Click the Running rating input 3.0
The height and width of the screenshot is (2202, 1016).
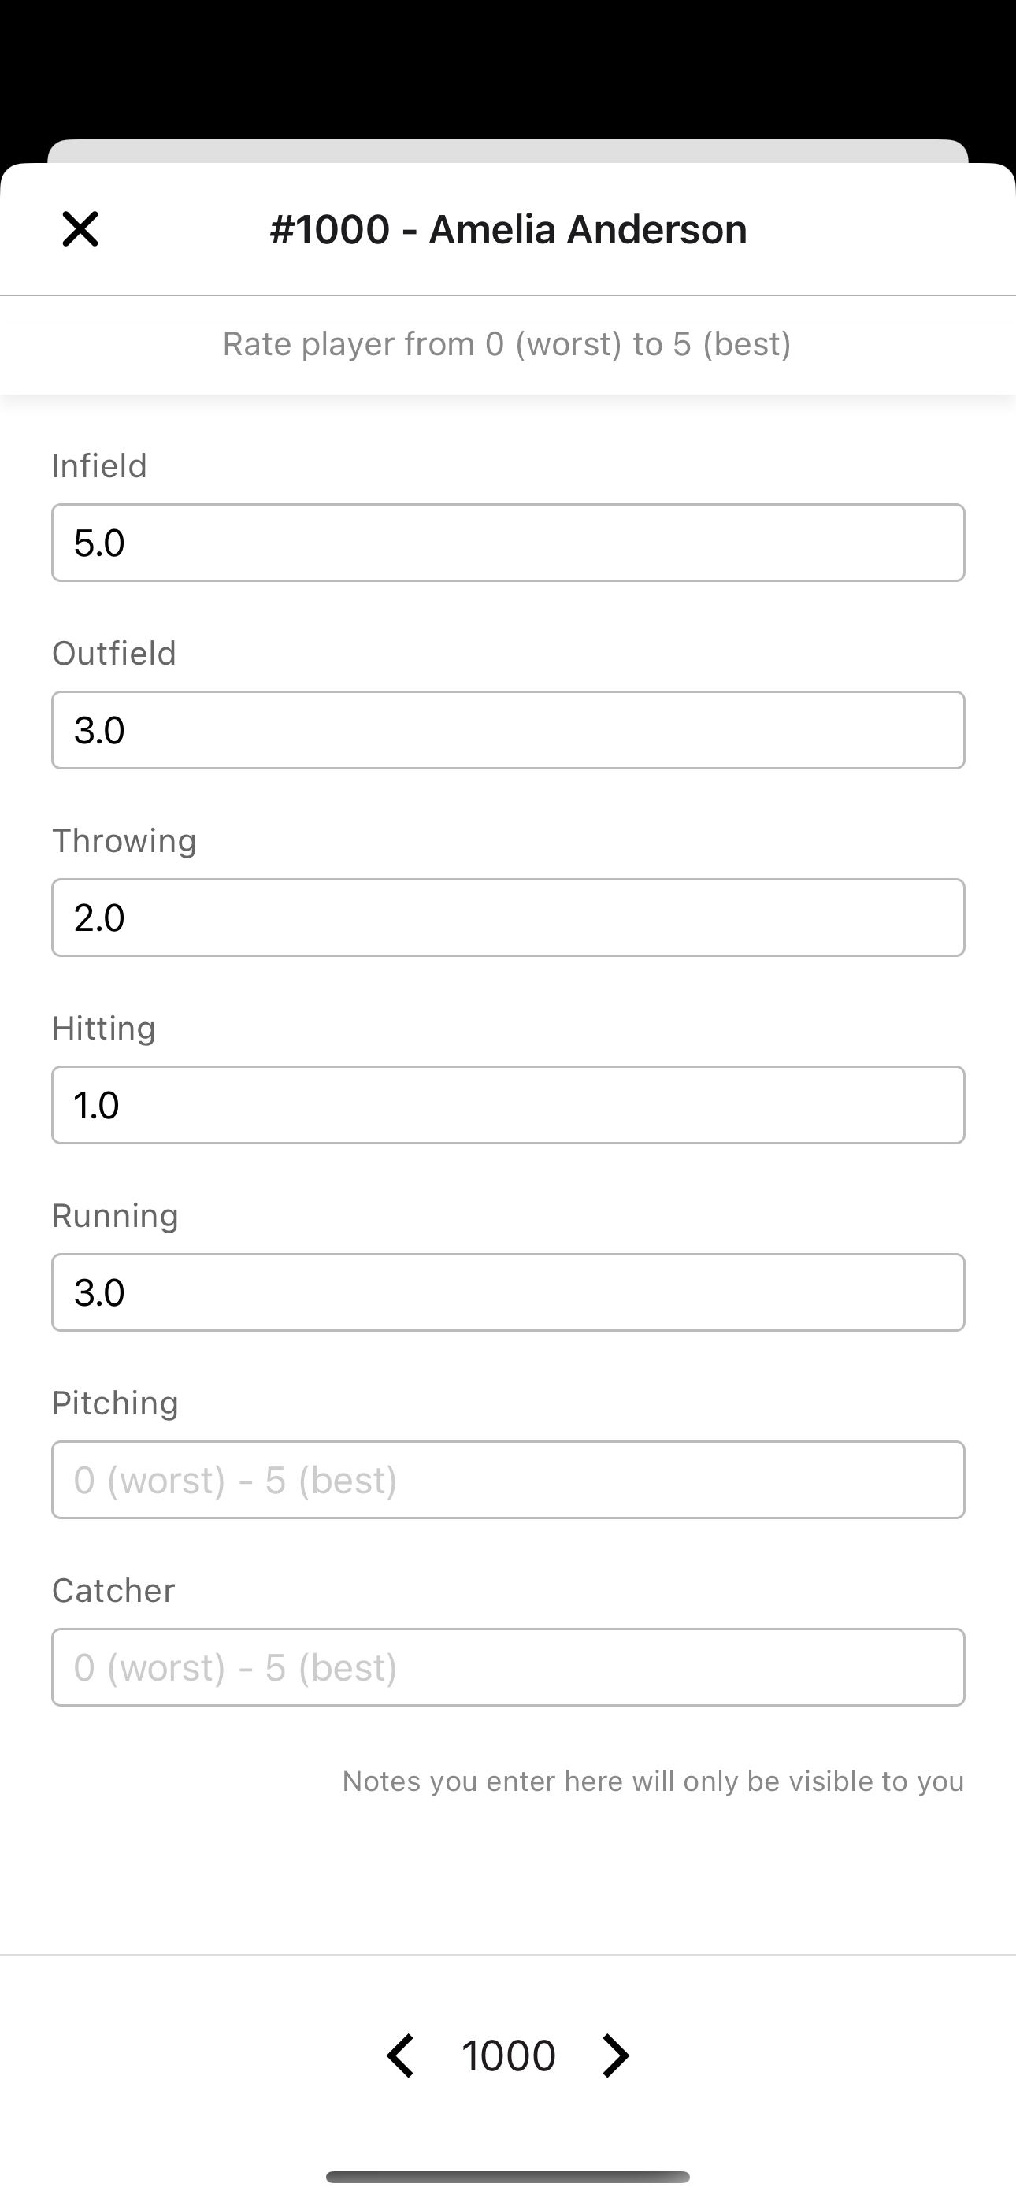pyautogui.click(x=508, y=1292)
